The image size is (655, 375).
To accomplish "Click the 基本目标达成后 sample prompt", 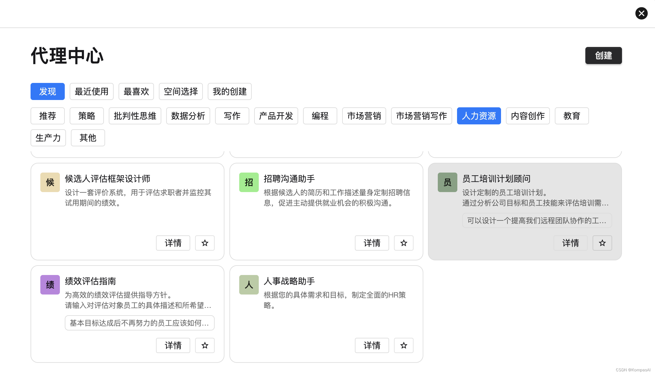I will [140, 323].
